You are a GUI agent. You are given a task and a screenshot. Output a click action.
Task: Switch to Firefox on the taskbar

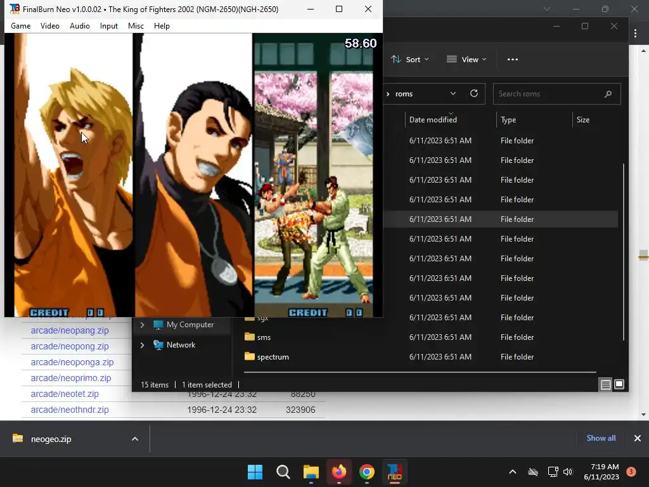pyautogui.click(x=339, y=472)
